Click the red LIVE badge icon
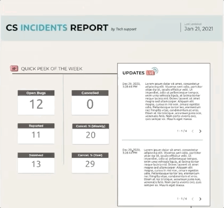Image resolution: width=224 pixels, height=208 pixels. [x=150, y=73]
